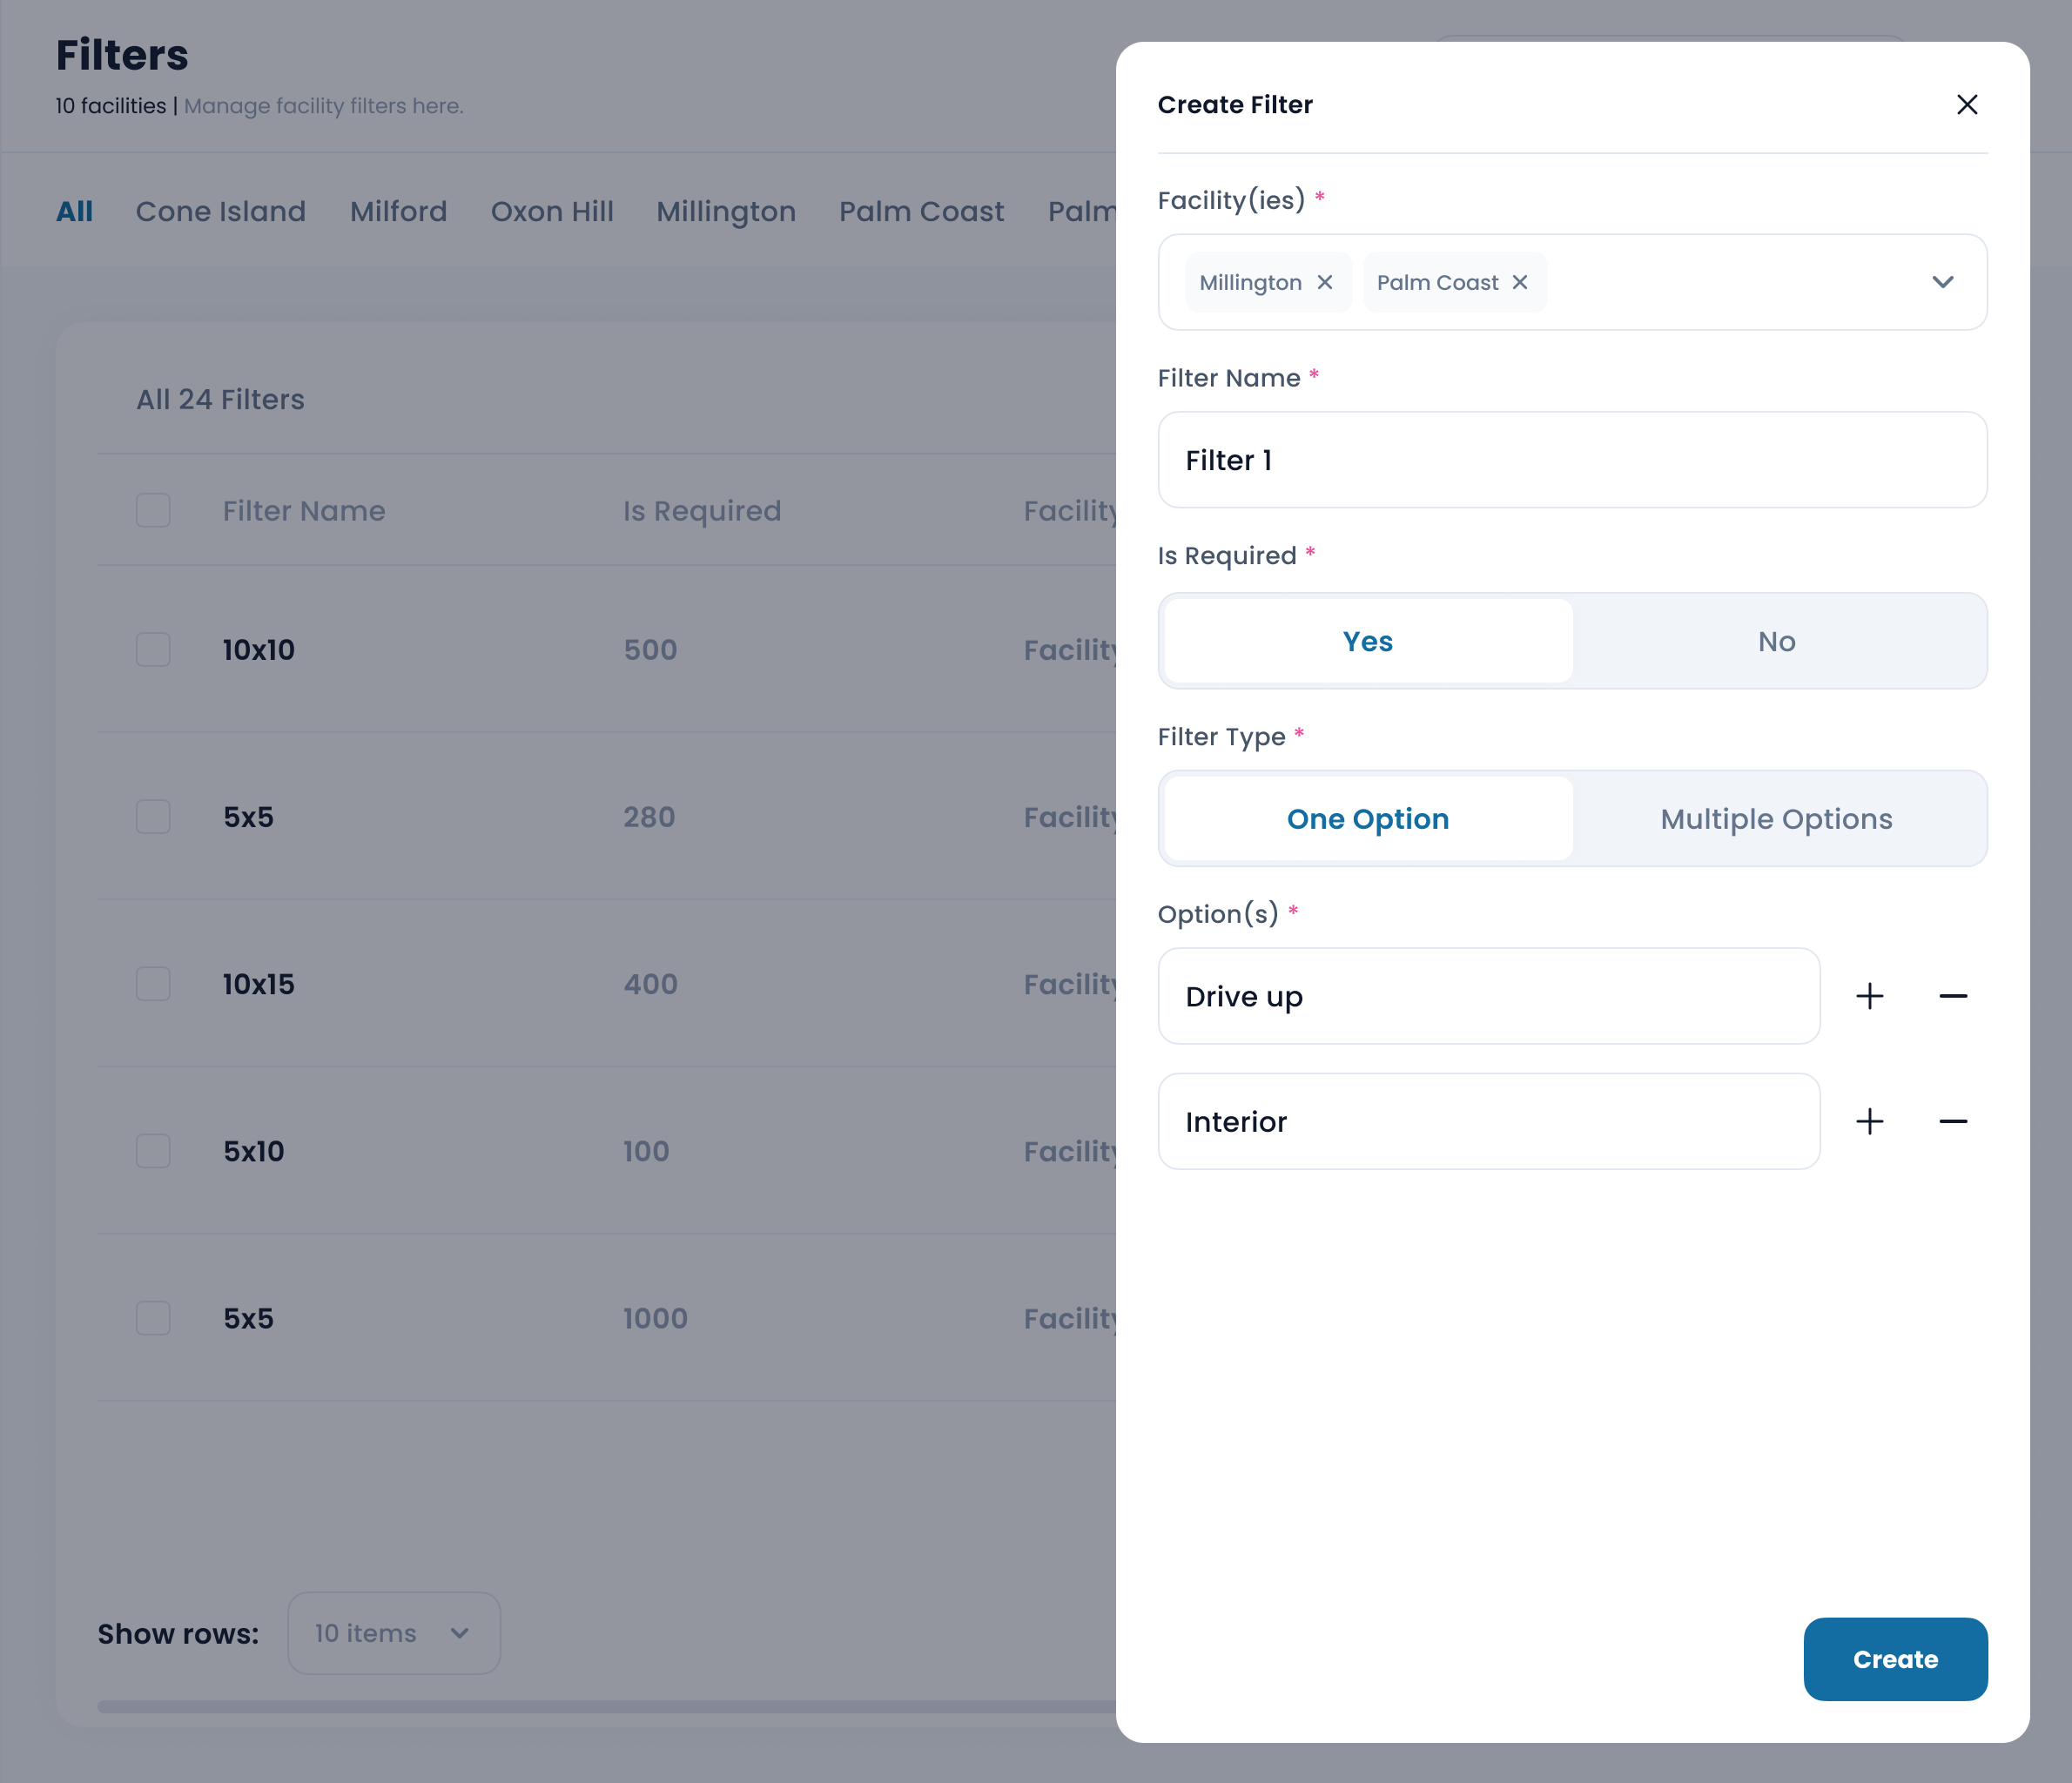Check the select-all header checkbox
The image size is (2072, 1783).
153,511
